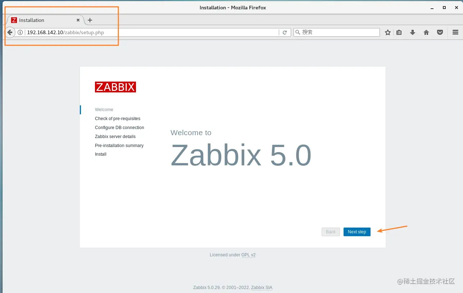Image resolution: width=463 pixels, height=293 pixels.
Task: Close the Installation tab
Action: [x=78, y=20]
